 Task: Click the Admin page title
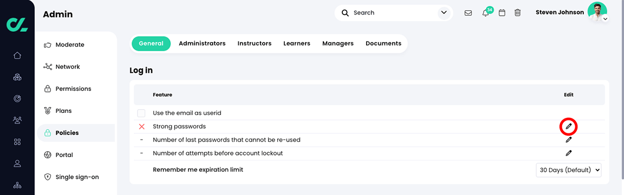pyautogui.click(x=58, y=15)
